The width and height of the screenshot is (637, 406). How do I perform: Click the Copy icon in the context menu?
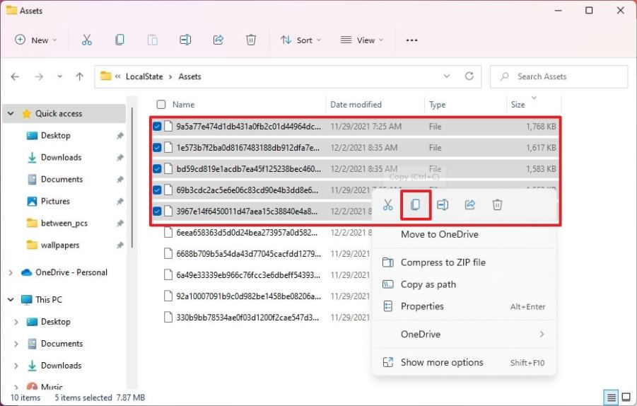pos(415,205)
